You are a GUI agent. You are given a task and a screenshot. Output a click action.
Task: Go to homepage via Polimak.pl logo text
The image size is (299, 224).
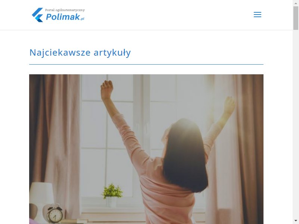[65, 17]
